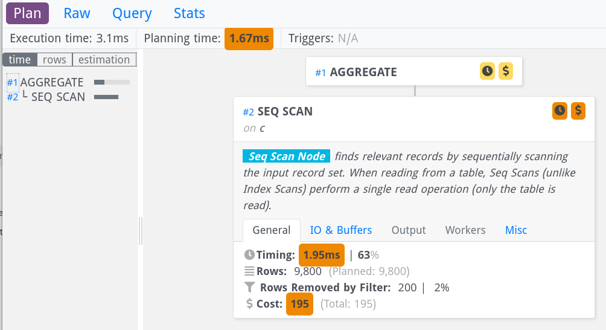
Task: Click the clock icon beside Timing
Action: click(x=249, y=255)
